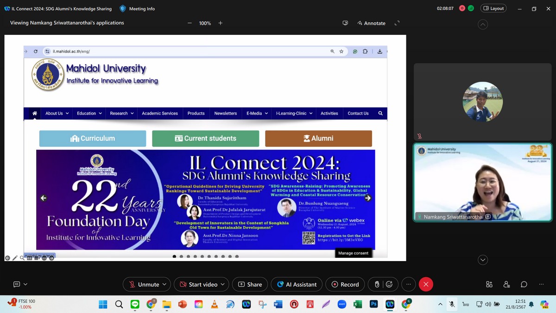Open the Chat panel
556x313 pixels.
pyautogui.click(x=524, y=284)
